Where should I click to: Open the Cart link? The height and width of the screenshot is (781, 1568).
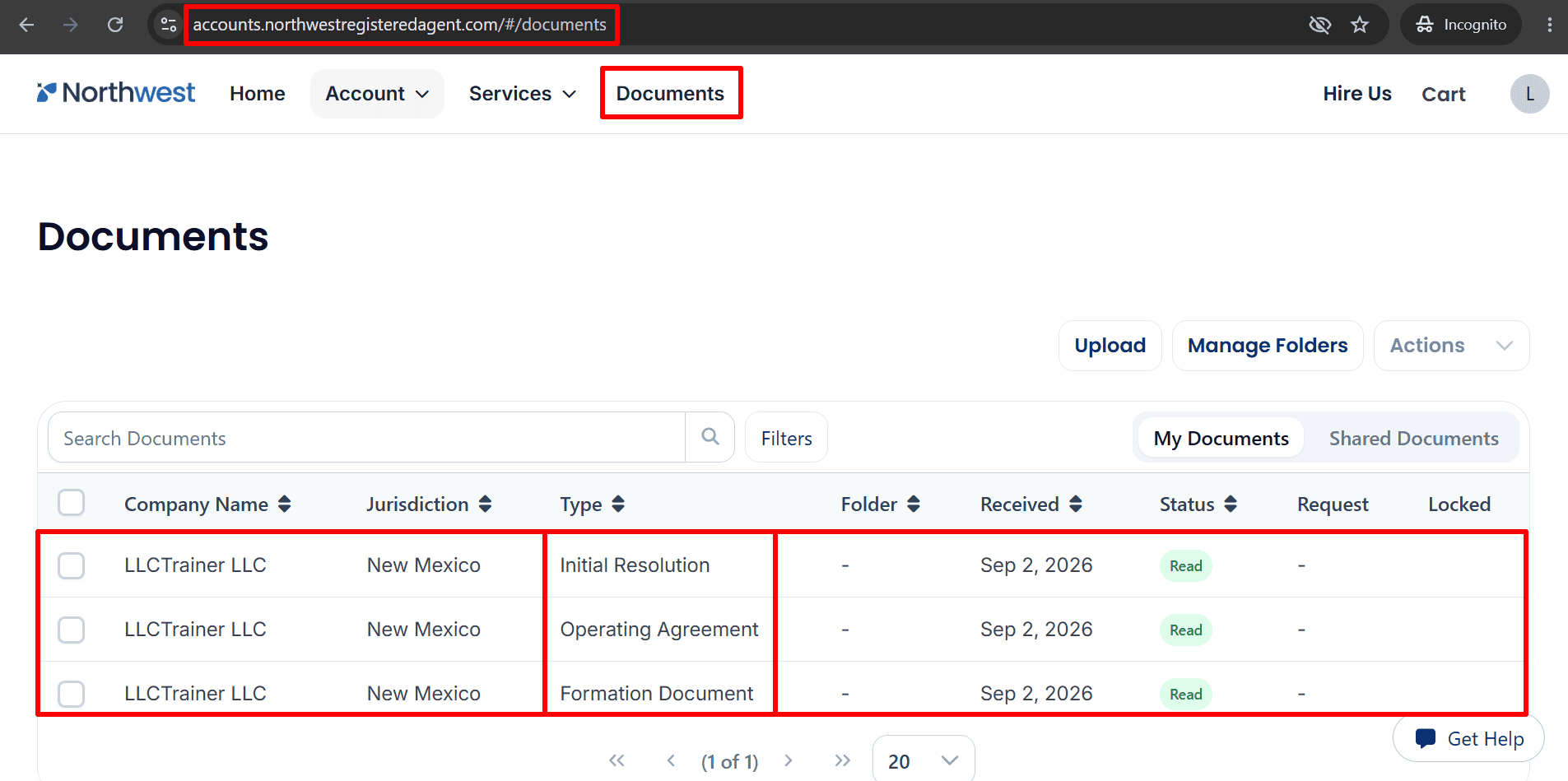(1444, 94)
